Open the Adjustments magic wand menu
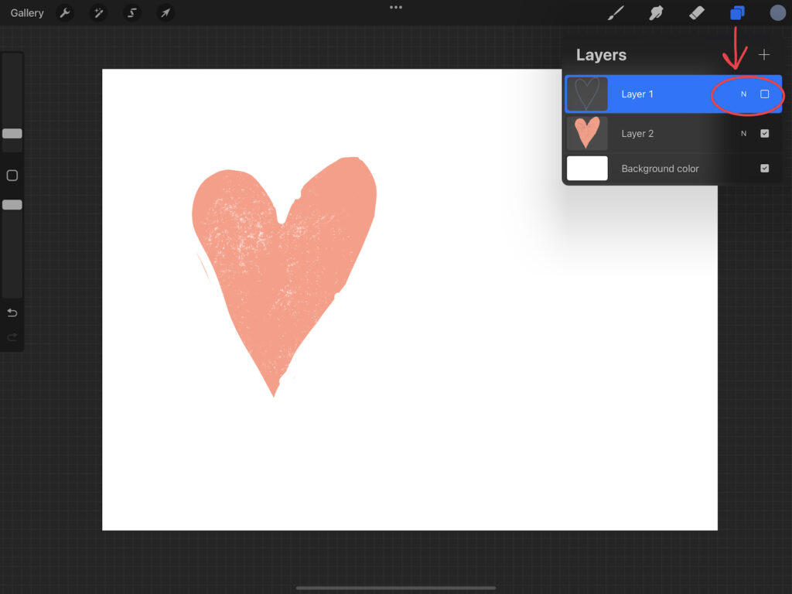This screenshot has height=594, width=792. (98, 13)
